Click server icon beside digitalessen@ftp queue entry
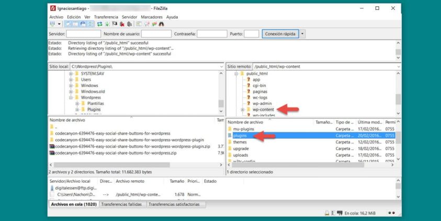The width and height of the screenshot is (441, 221). click(52, 188)
